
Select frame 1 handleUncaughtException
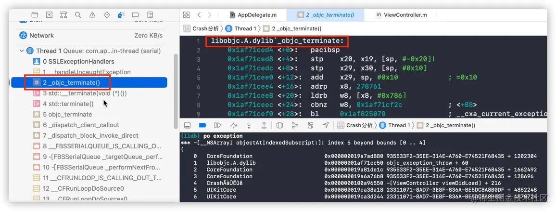pos(89,72)
